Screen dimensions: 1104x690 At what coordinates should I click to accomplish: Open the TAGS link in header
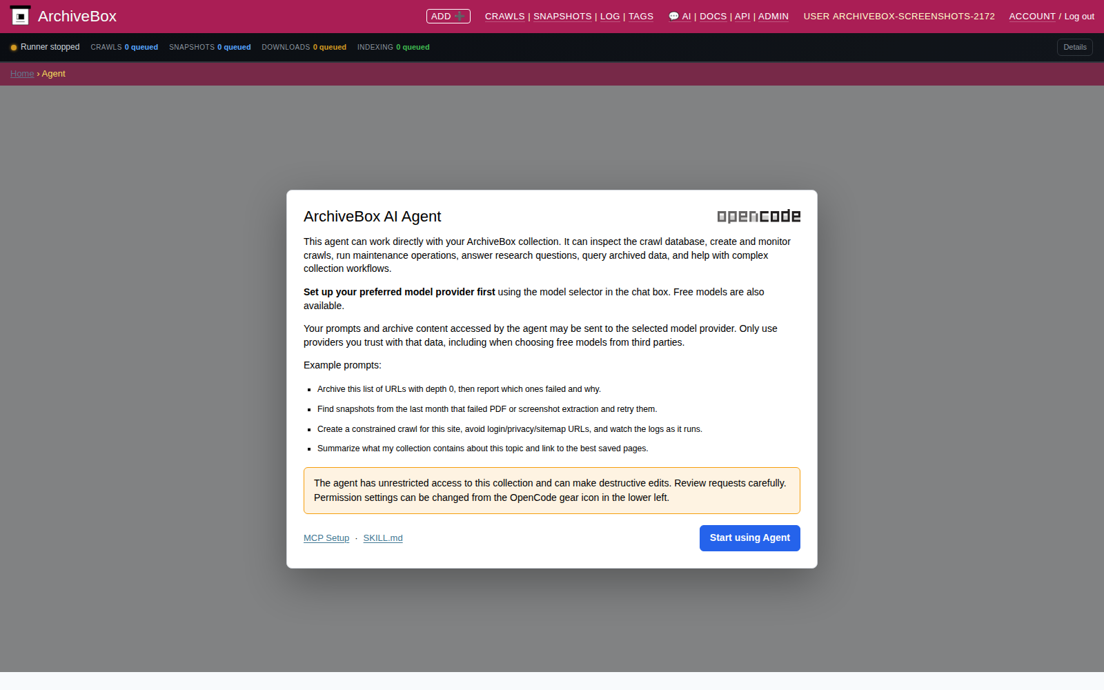pyautogui.click(x=640, y=17)
